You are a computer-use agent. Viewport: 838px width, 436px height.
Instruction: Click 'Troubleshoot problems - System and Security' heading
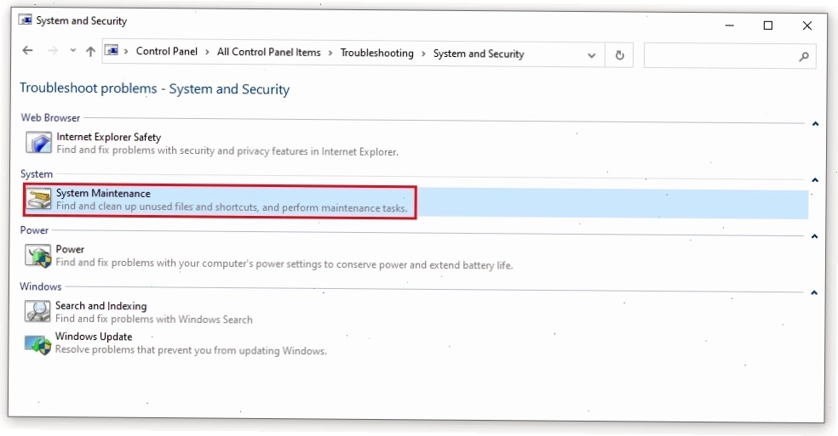click(x=154, y=88)
